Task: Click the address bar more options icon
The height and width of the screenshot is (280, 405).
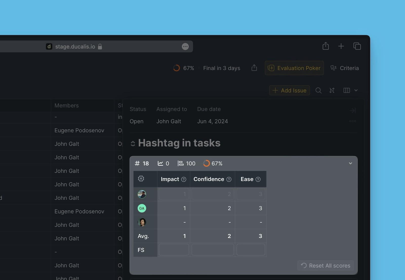Action: 185,47
